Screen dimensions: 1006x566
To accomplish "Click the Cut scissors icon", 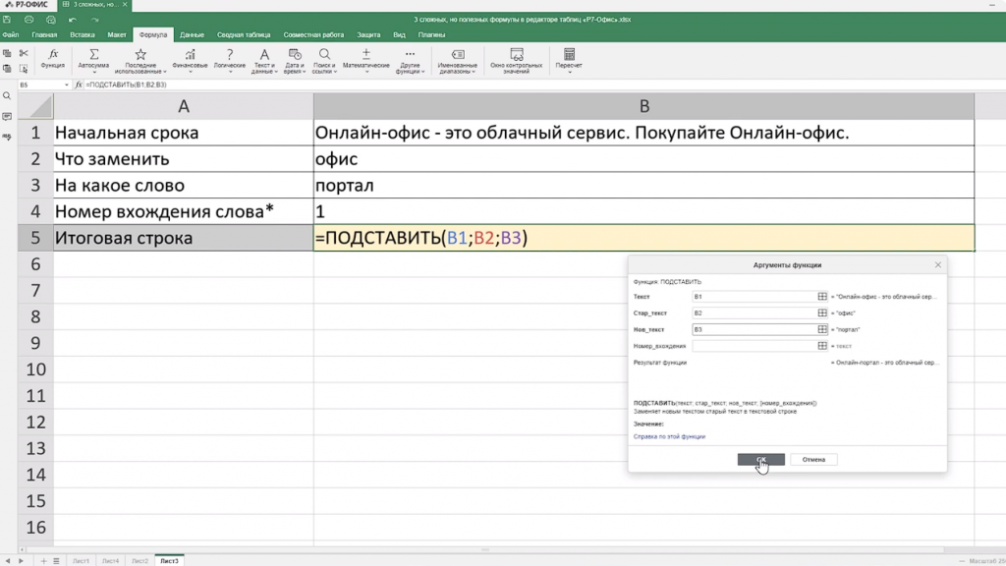I will [24, 53].
